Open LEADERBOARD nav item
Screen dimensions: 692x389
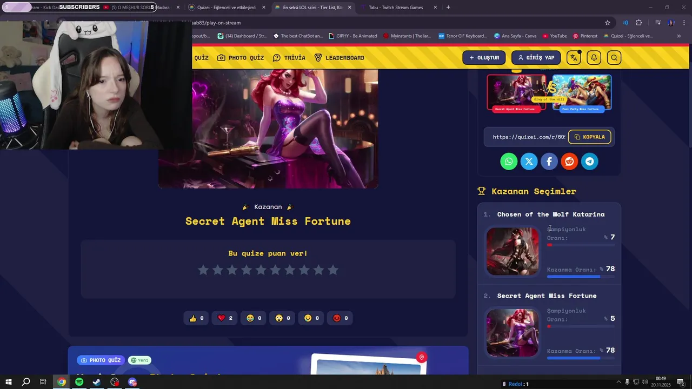pyautogui.click(x=339, y=58)
